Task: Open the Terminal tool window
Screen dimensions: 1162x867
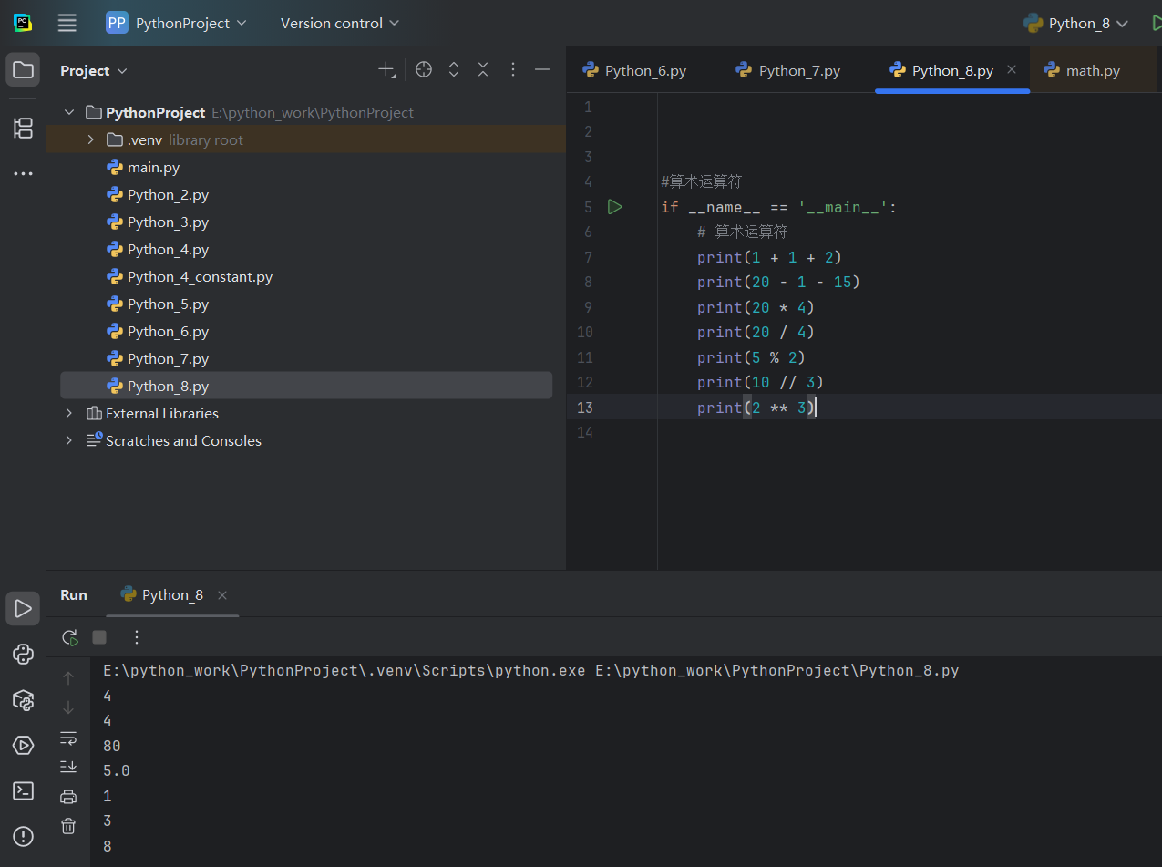Action: (23, 790)
